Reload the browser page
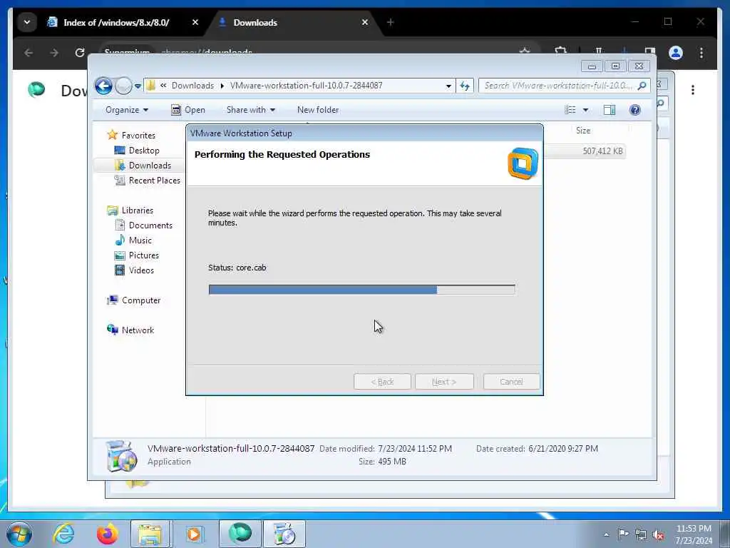This screenshot has width=730, height=548. (80, 53)
